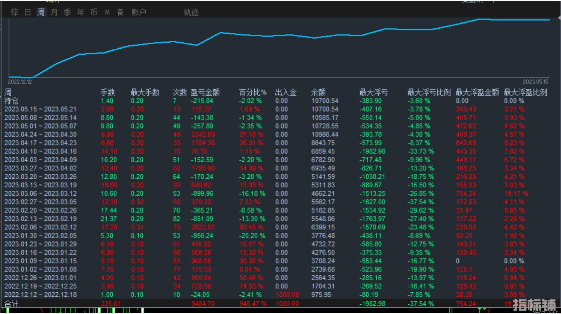Select the 年 yearly tab
Image resolution: width=561 pixels, height=314 pixels.
pos(81,12)
